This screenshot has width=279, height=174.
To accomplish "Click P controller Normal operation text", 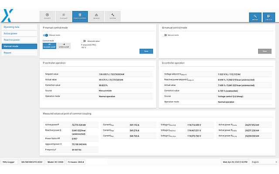I will pos(107,97).
